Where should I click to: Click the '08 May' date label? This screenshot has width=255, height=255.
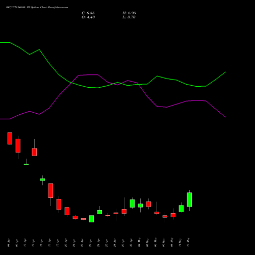pyautogui.click(x=172, y=242)
